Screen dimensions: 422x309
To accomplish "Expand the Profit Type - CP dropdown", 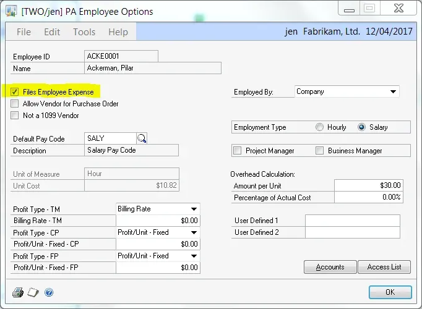I will tap(194, 232).
